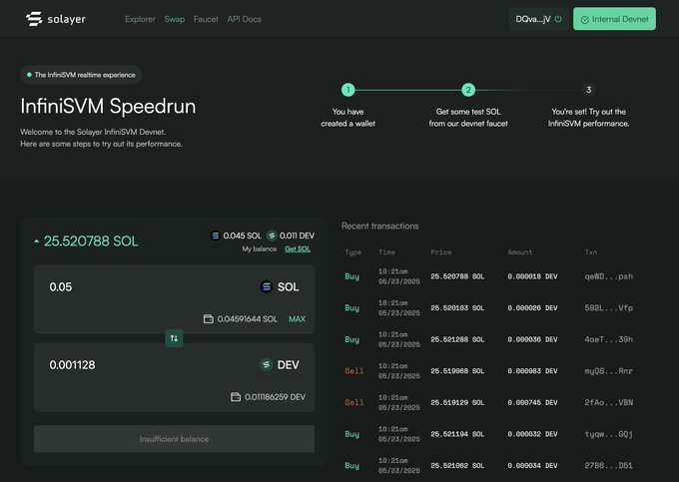Click the SOL balance icon near 0.045 SOL
679x482 pixels.
(x=215, y=236)
